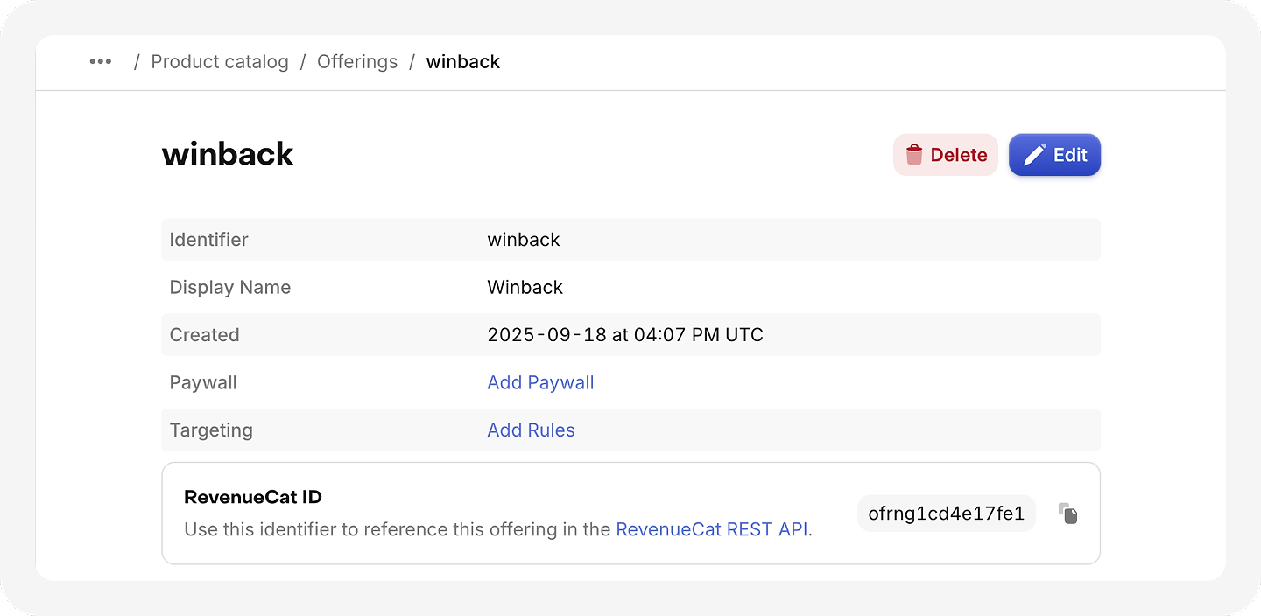Click the Paywall row label
This screenshot has height=616, width=1261.
pyautogui.click(x=203, y=382)
